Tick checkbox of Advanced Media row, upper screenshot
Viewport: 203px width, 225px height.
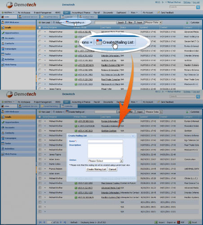[40, 32]
